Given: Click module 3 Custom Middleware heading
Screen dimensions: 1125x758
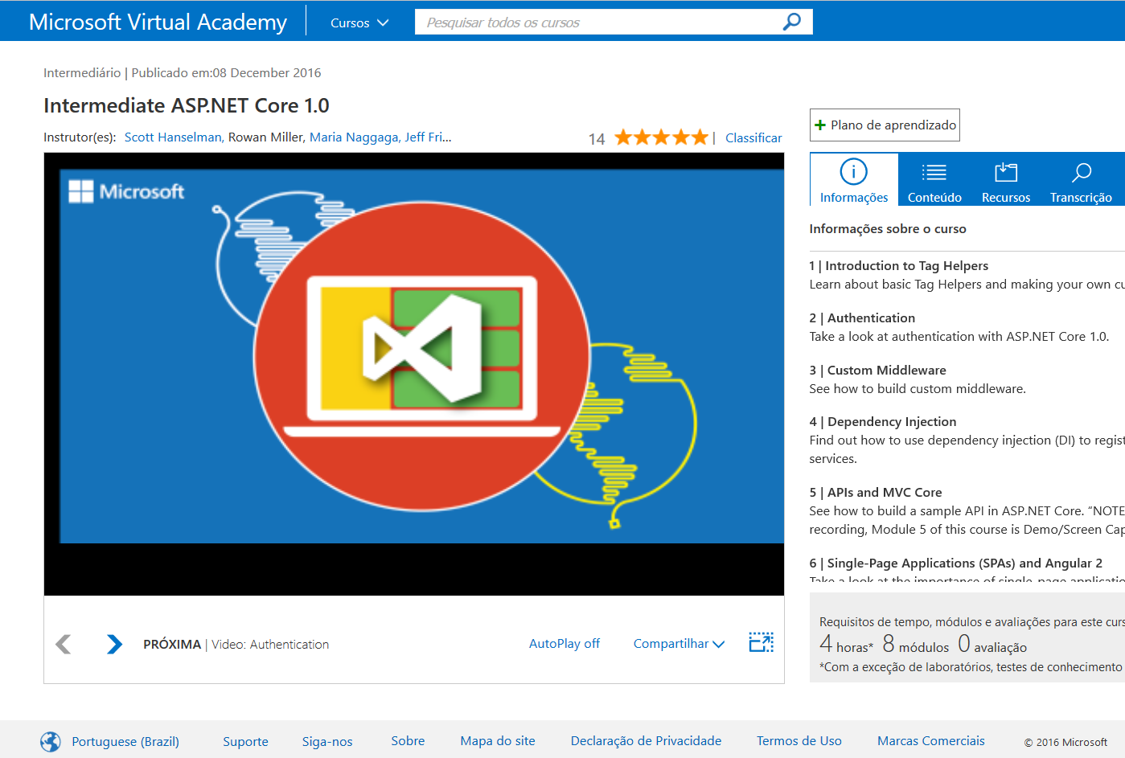Looking at the screenshot, I should click(x=878, y=371).
